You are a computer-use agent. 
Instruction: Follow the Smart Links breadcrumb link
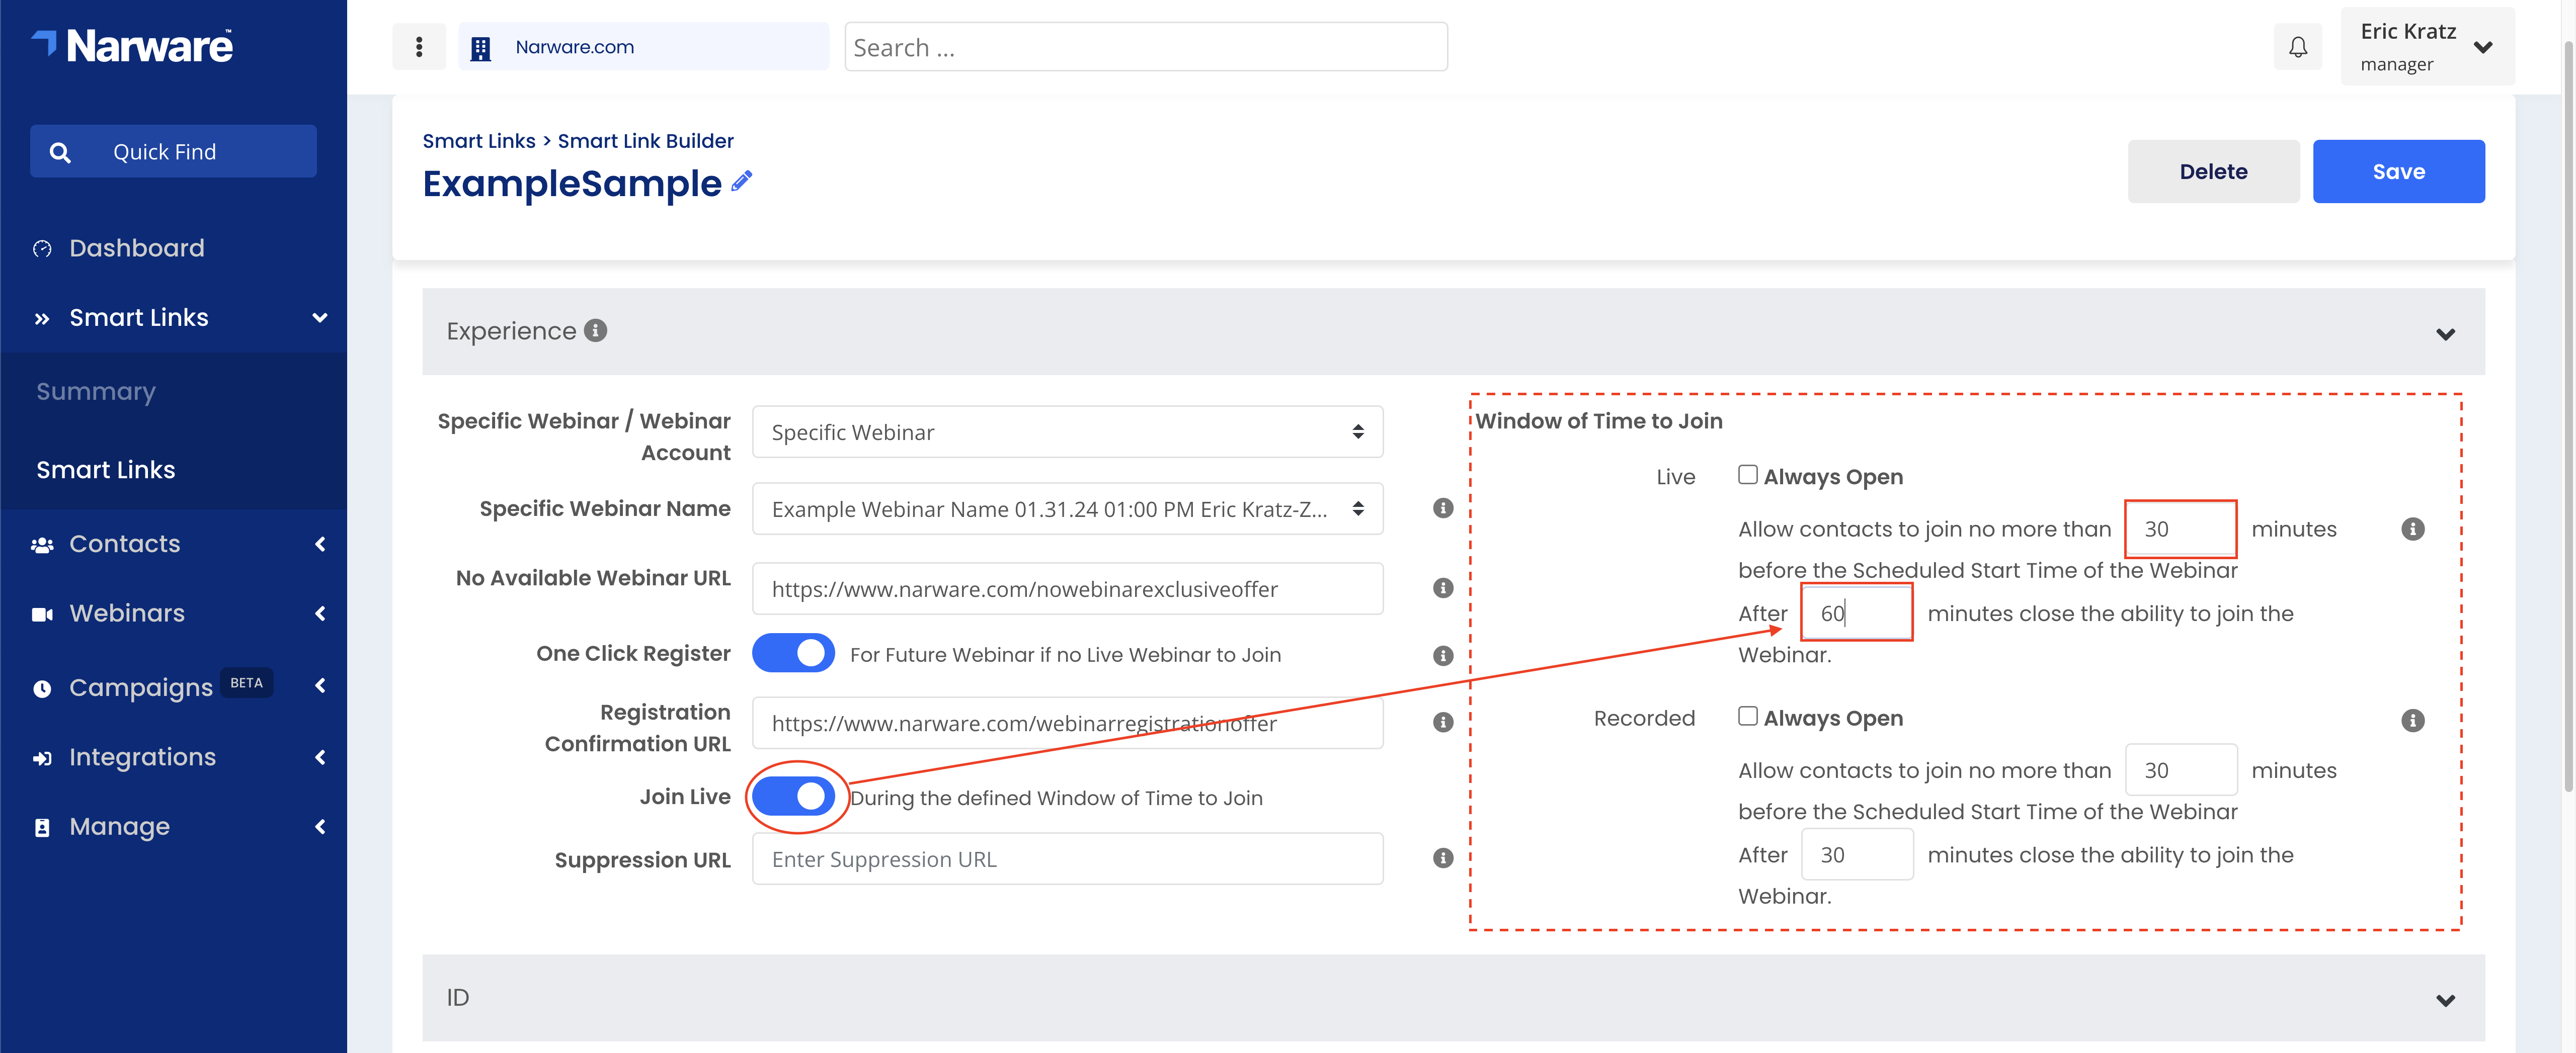click(x=479, y=141)
